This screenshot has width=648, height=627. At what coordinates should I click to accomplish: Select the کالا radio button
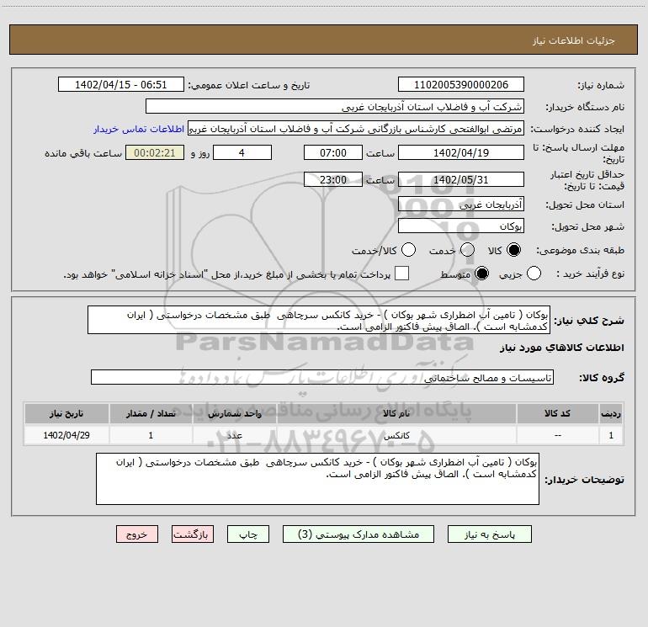coord(513,250)
